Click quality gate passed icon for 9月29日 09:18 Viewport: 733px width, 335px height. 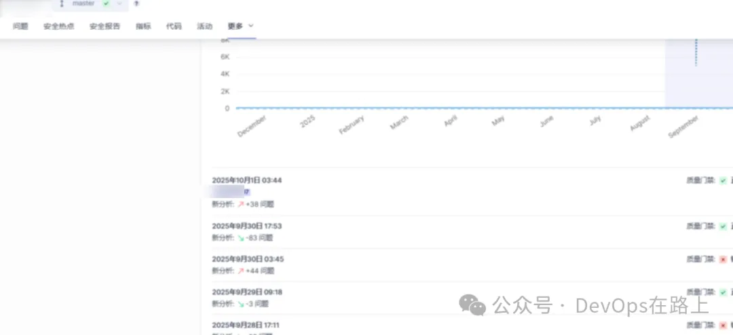[723, 292]
